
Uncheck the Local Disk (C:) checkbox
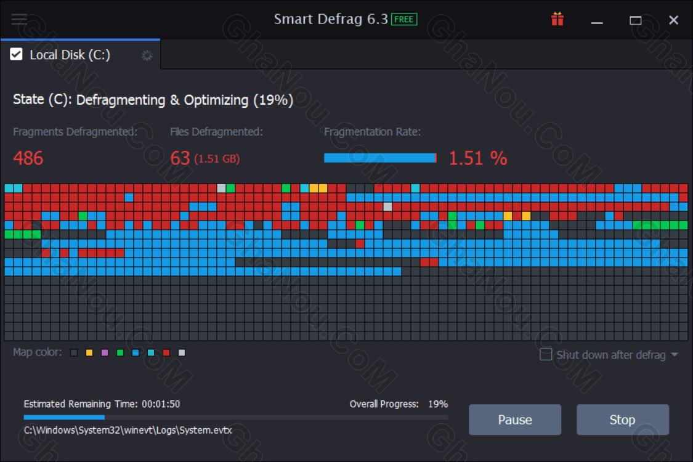tap(17, 54)
